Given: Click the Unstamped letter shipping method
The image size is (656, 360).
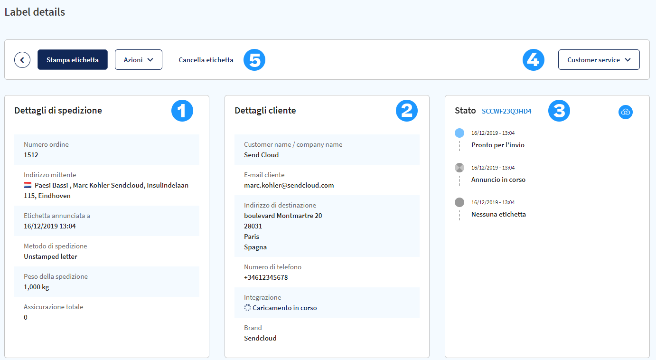Looking at the screenshot, I should pyautogui.click(x=50, y=256).
